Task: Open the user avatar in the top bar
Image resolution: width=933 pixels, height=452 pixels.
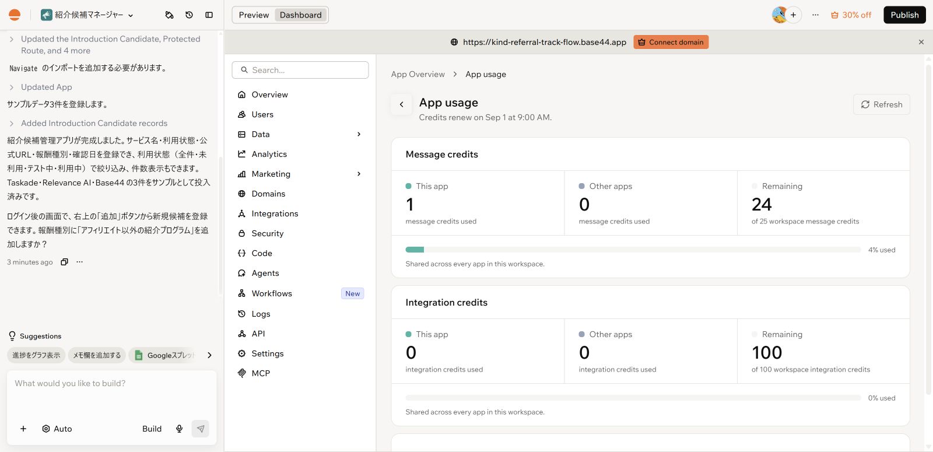Action: tap(780, 15)
